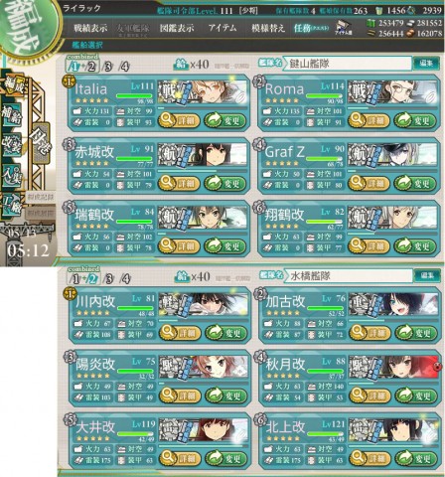Open the 改装 remodel sidebar icon
445x477 pixels.
coord(12,145)
